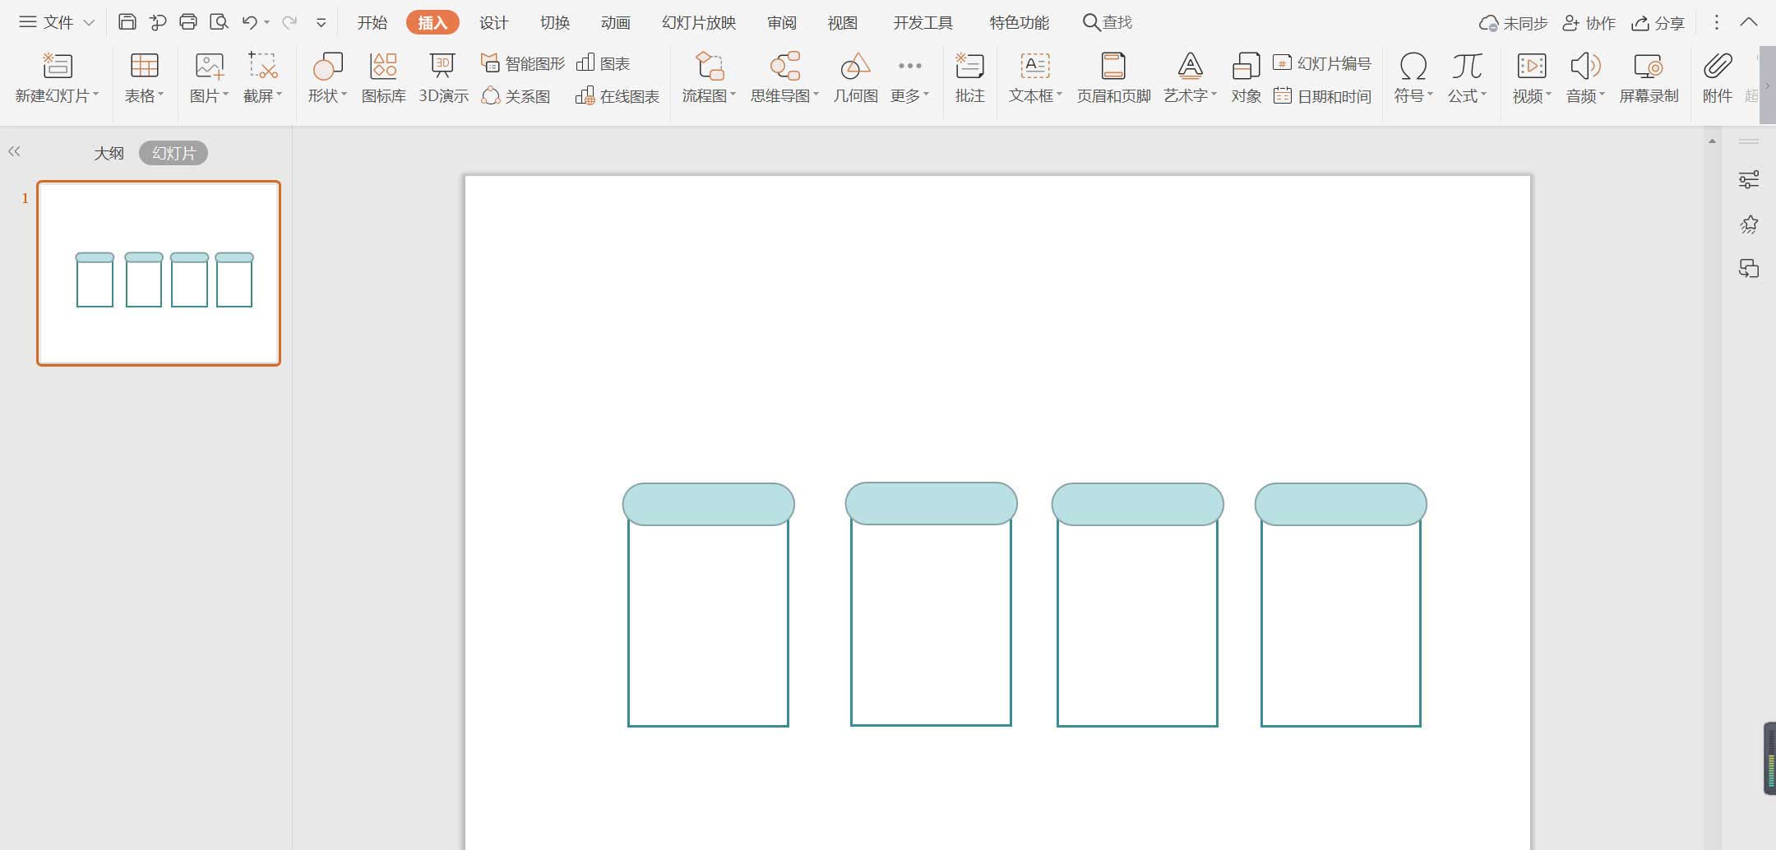Expand the 形状 shapes dropdown
Image resolution: width=1776 pixels, height=850 pixels.
(345, 95)
